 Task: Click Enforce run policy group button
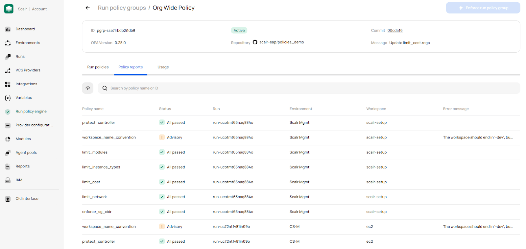483,8
